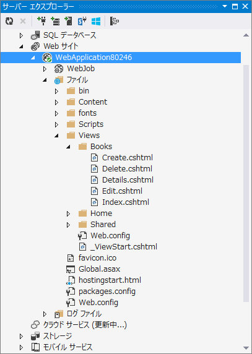The height and width of the screenshot is (354, 252).
Task: Collapse the Books folder
Action: (68, 147)
